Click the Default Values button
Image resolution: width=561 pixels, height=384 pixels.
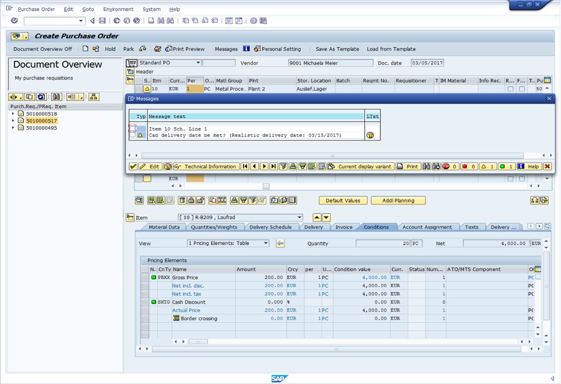pos(343,201)
